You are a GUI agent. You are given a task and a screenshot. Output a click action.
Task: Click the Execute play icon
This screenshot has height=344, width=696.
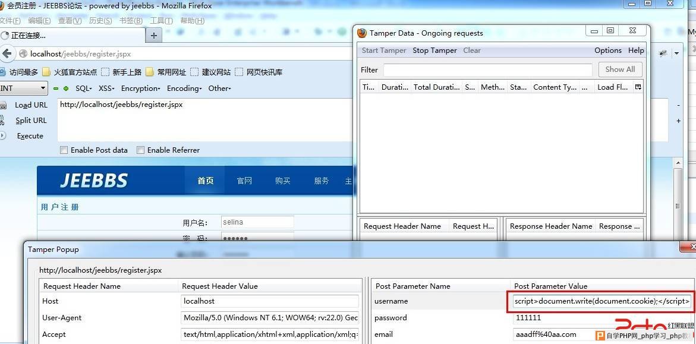pyautogui.click(x=2, y=136)
